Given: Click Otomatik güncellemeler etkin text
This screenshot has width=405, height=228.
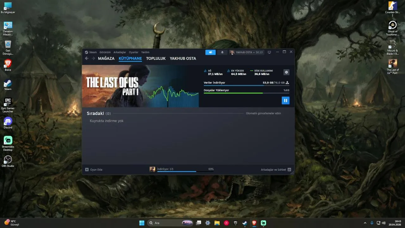Looking at the screenshot, I should point(264,113).
